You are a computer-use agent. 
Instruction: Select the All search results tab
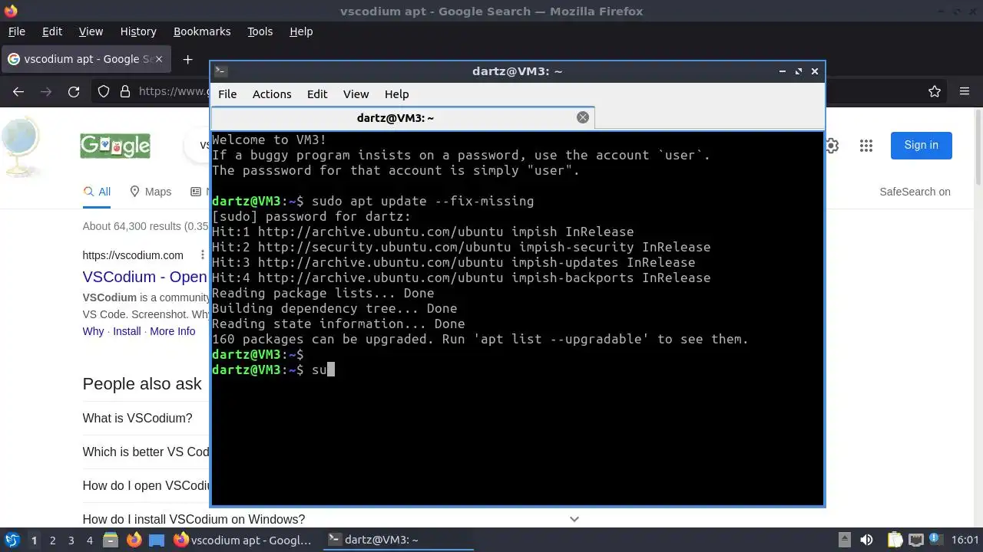click(97, 192)
